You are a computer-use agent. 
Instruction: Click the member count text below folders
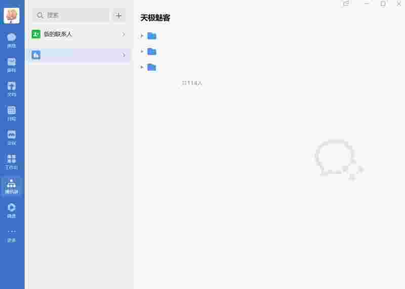tap(192, 83)
